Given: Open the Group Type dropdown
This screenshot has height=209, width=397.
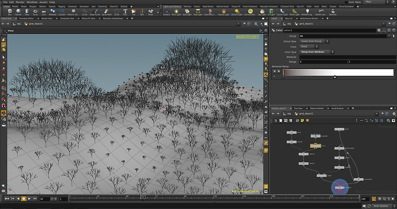Looking at the screenshot, I should point(314,41).
